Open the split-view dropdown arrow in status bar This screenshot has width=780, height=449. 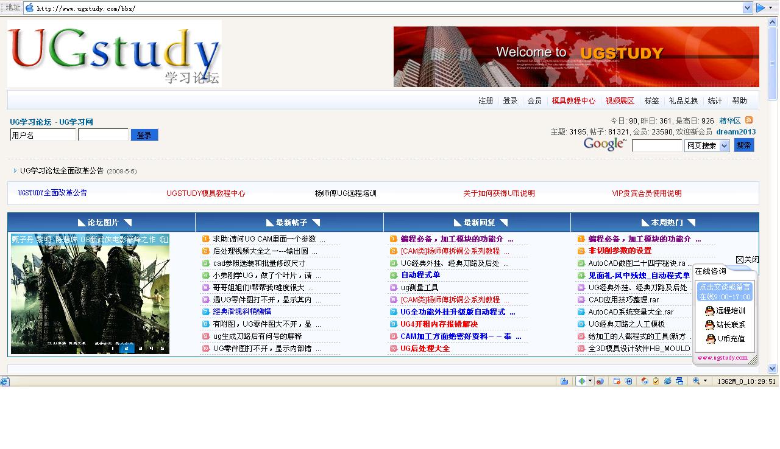tap(590, 381)
